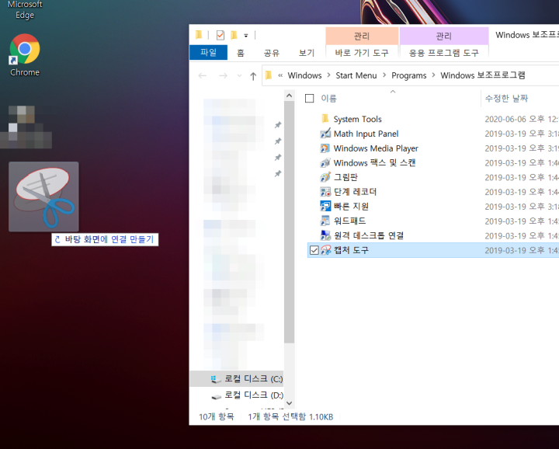Switch to the 공유 ribbon tab

pos(271,53)
